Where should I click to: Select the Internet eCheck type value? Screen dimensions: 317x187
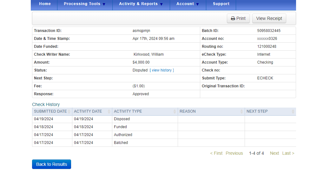pyautogui.click(x=264, y=54)
